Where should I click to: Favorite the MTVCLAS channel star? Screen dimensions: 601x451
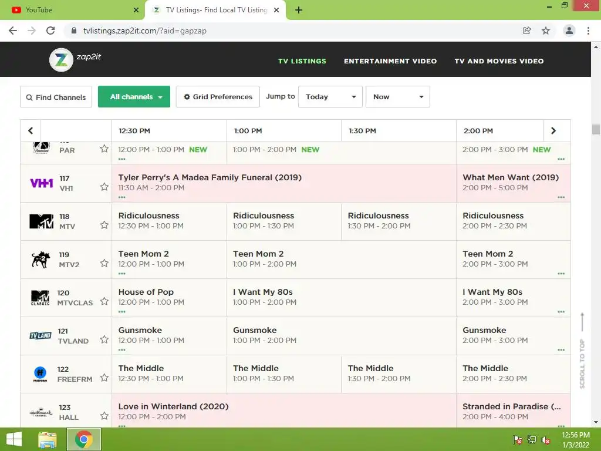coord(104,301)
